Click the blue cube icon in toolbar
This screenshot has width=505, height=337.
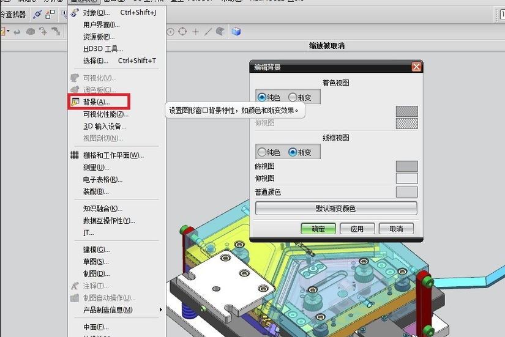pyautogui.click(x=236, y=32)
